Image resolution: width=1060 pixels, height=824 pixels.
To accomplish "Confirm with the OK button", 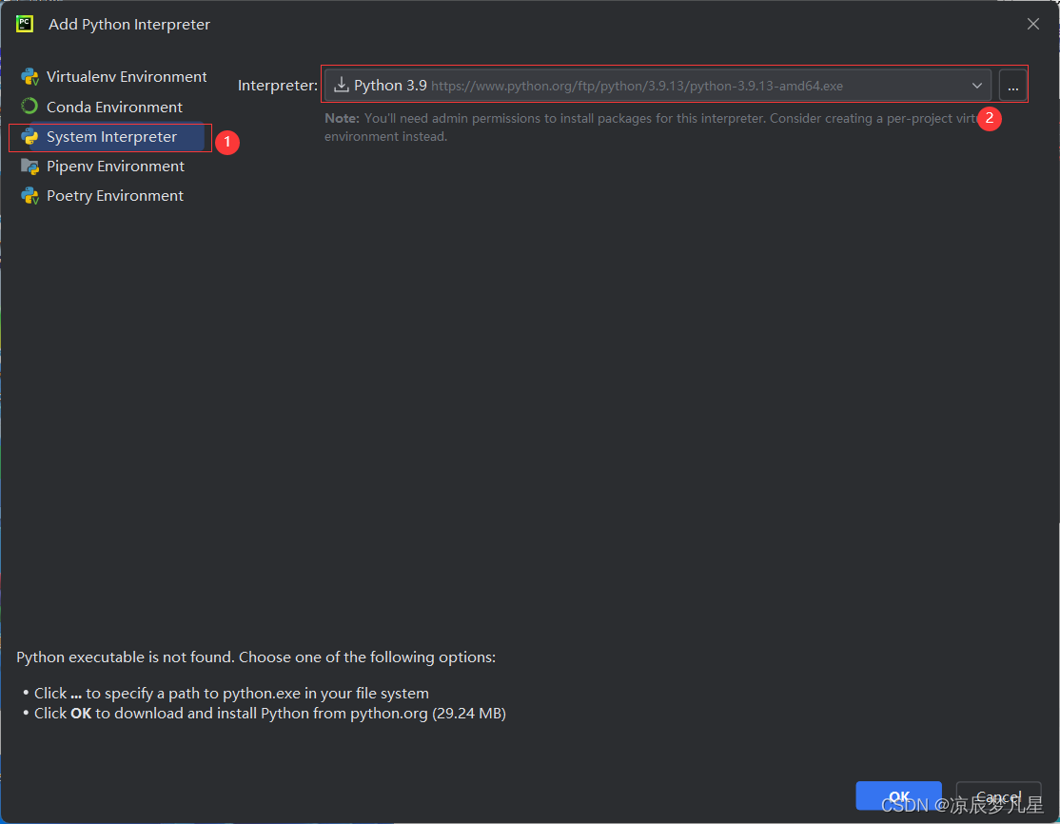I will click(898, 796).
